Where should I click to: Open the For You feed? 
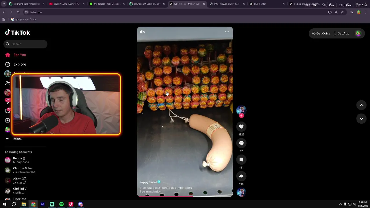point(20,55)
